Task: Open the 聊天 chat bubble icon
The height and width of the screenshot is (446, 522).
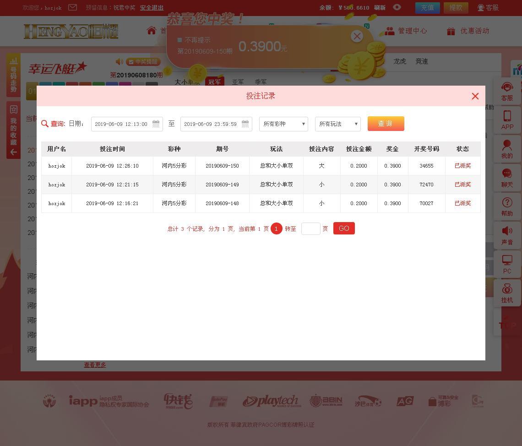Action: tap(507, 174)
